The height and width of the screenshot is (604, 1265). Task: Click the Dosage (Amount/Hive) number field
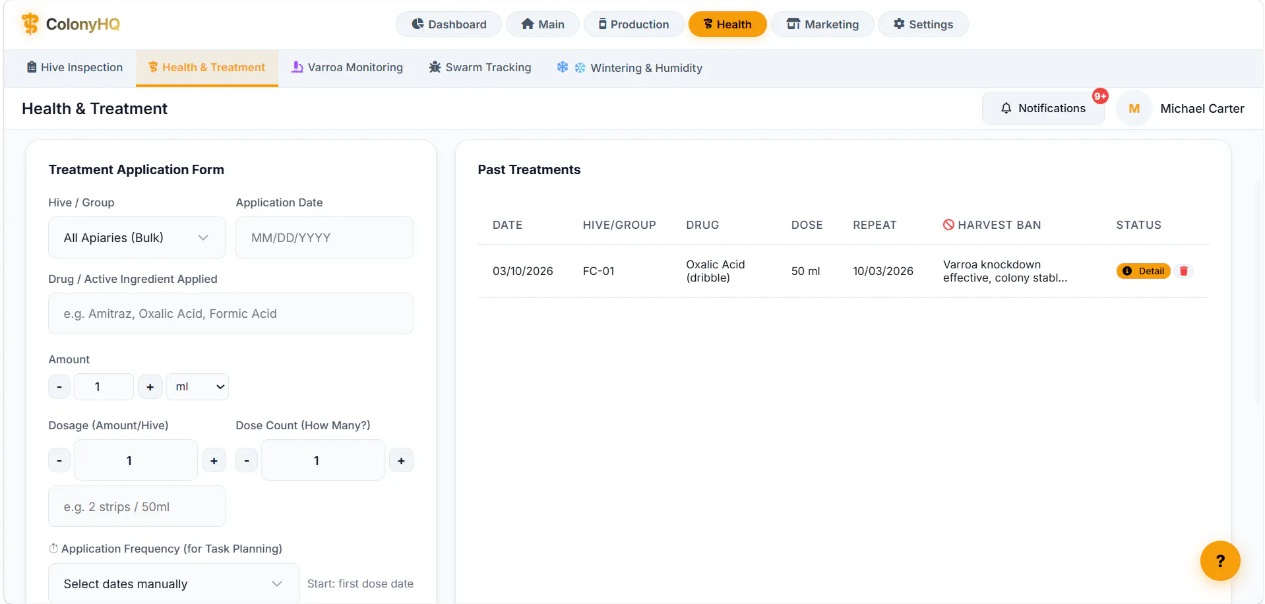(136, 460)
